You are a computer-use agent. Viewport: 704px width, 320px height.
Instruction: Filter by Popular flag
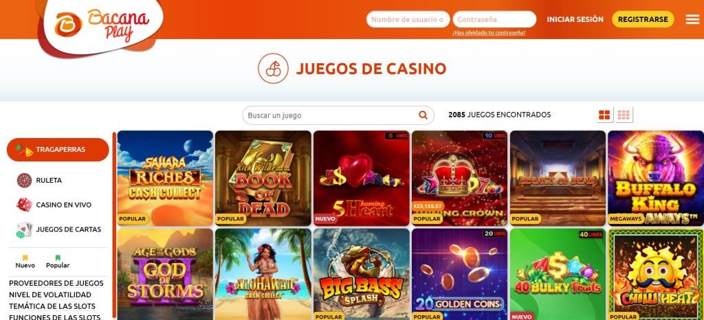tap(58, 262)
